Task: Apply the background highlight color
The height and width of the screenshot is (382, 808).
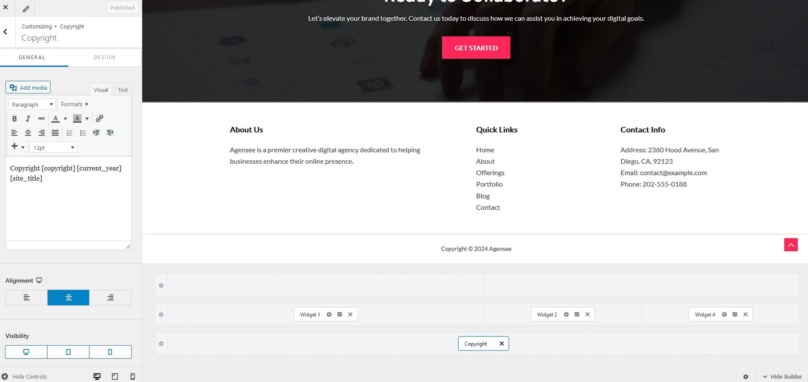Action: coord(77,119)
